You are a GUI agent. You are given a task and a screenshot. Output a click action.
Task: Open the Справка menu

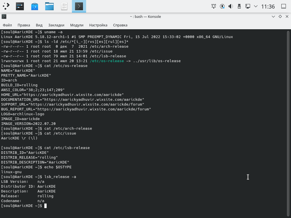(x=120, y=25)
